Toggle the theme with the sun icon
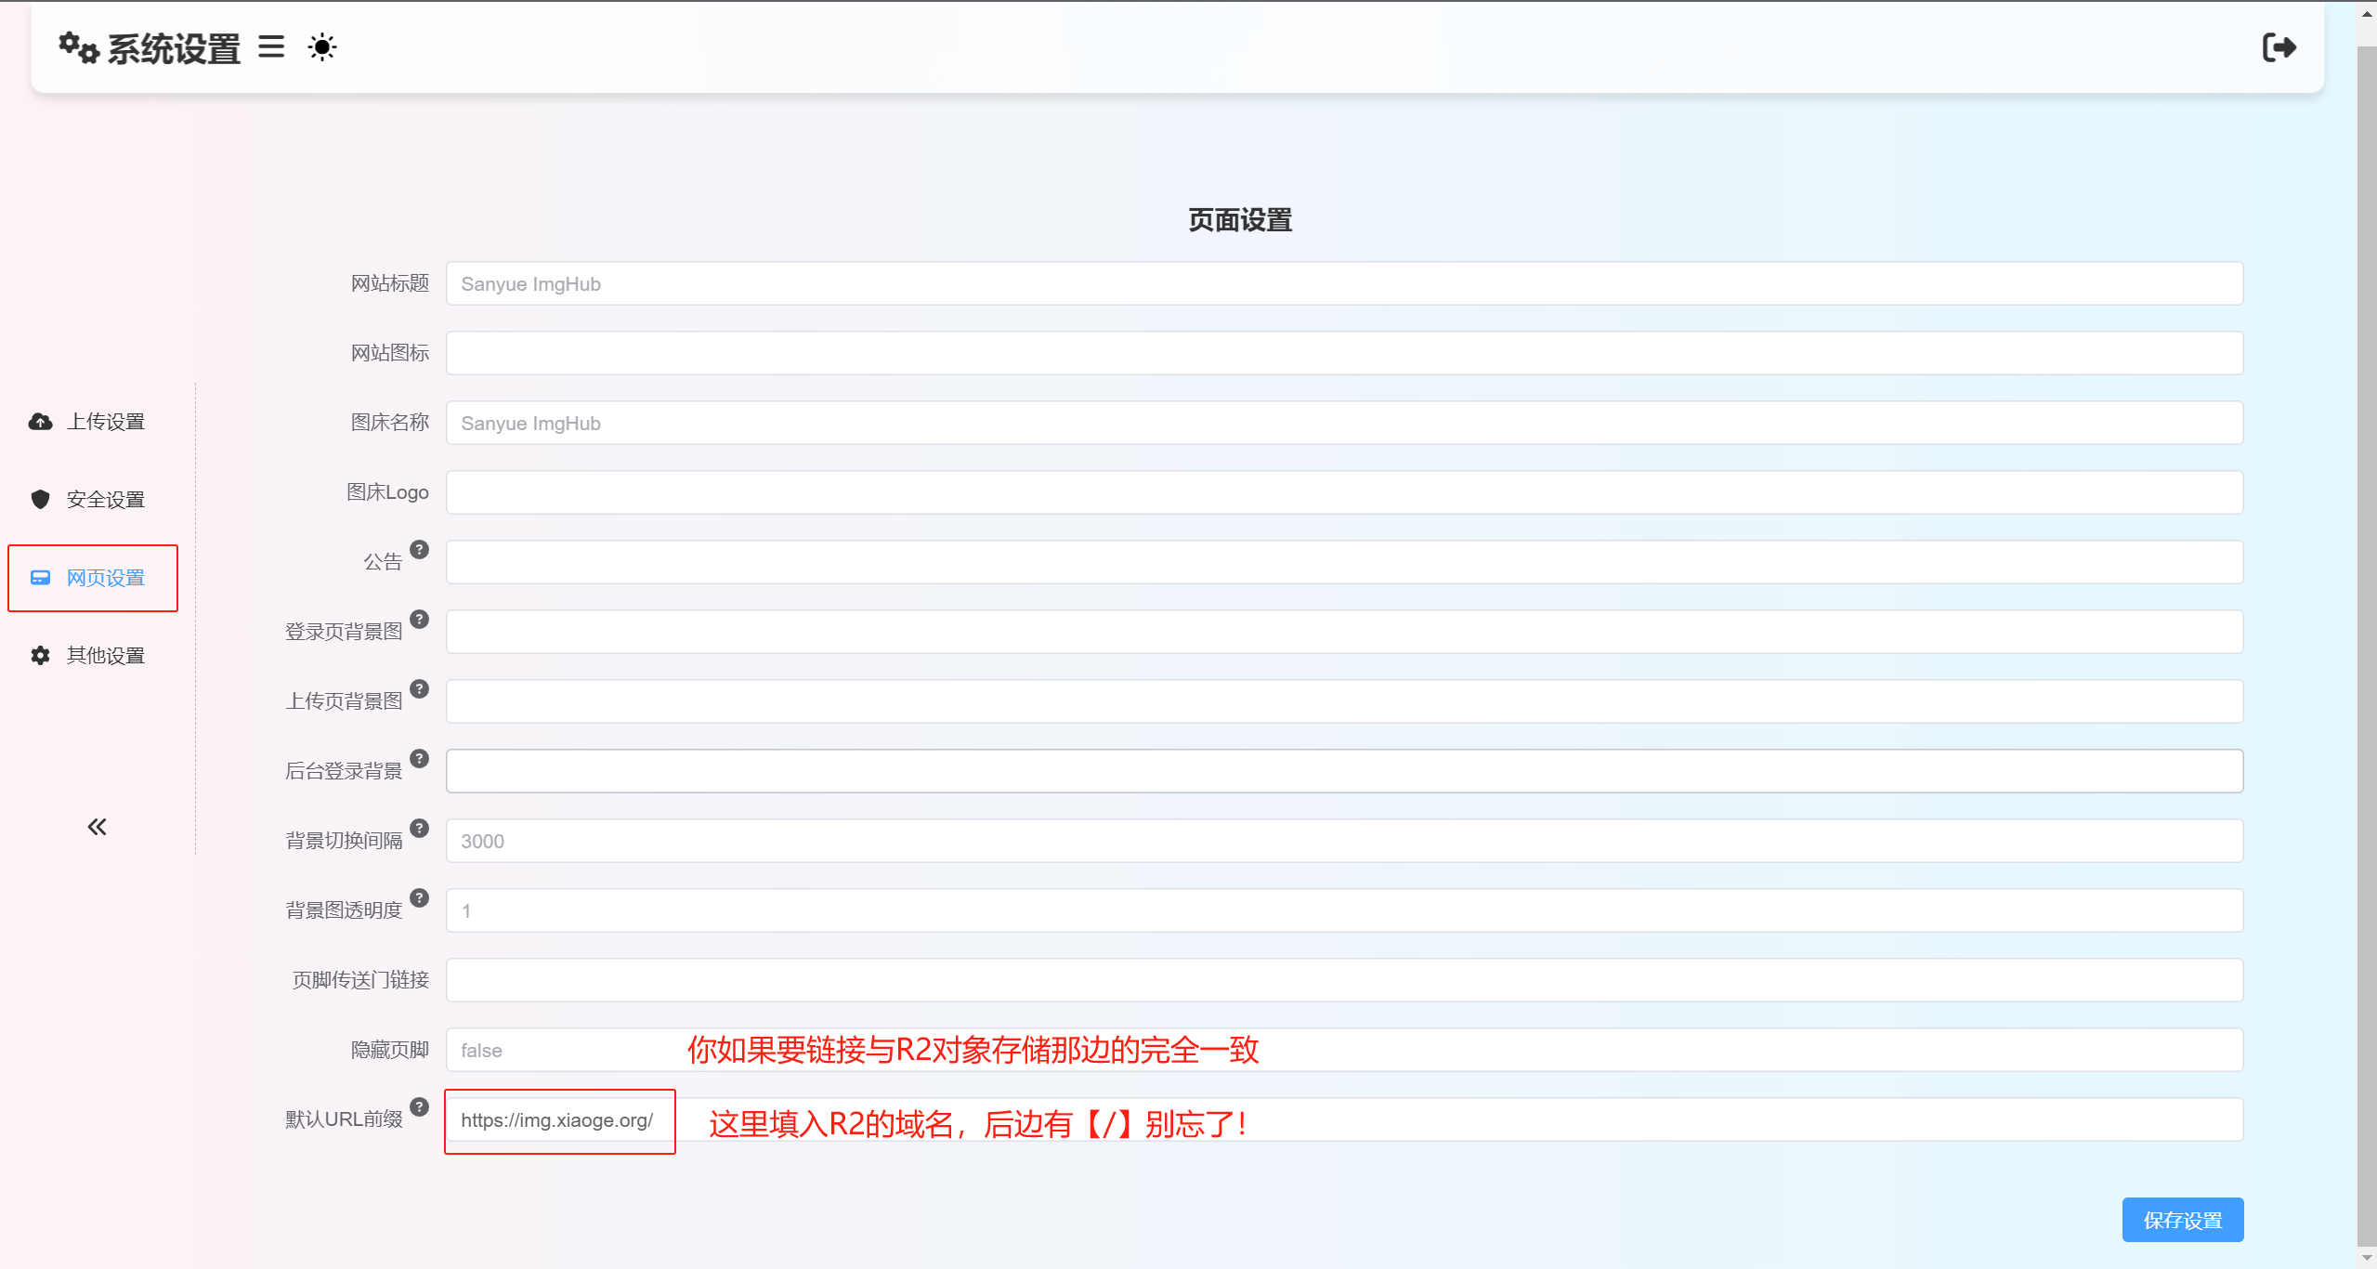 pos(321,47)
